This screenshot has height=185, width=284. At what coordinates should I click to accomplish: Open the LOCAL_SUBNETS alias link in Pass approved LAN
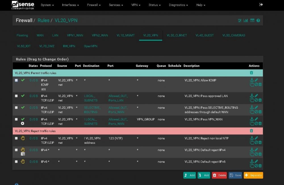91,98
